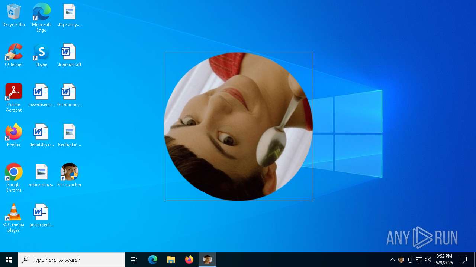Open the Recycle Bin desktop icon
Image resolution: width=476 pixels, height=267 pixels.
14,16
